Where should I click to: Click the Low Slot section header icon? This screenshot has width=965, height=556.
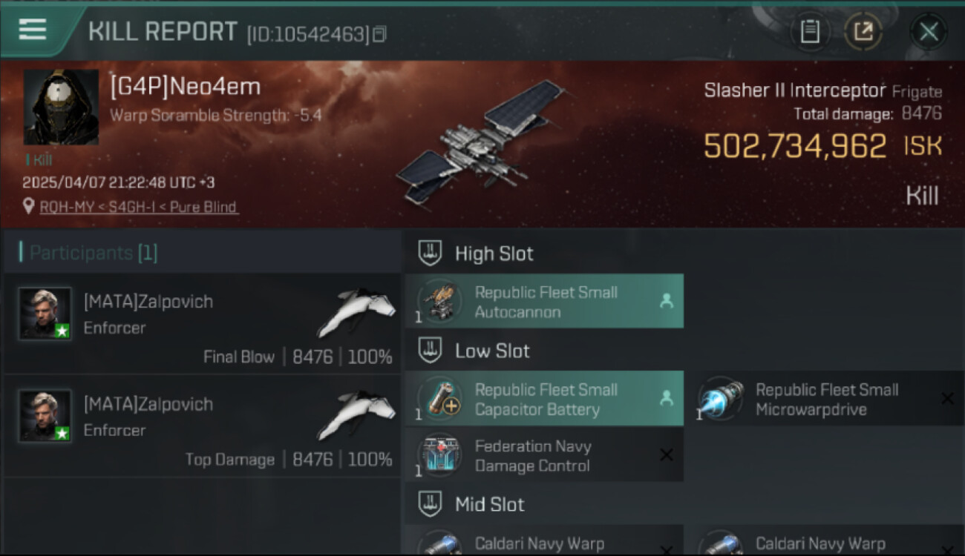(430, 351)
